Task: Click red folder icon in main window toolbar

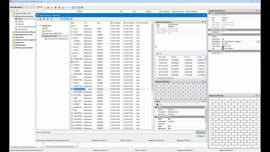Action: [x=56, y=8]
